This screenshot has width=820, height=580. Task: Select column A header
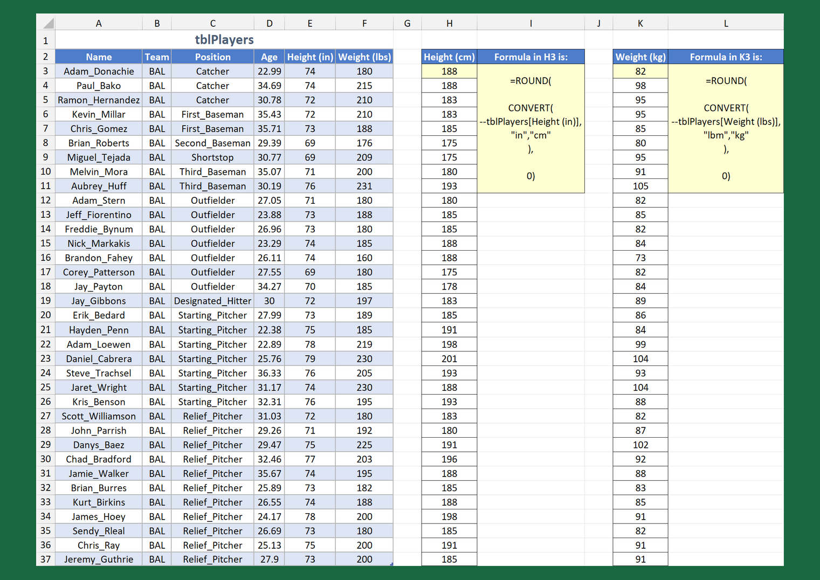pos(99,23)
